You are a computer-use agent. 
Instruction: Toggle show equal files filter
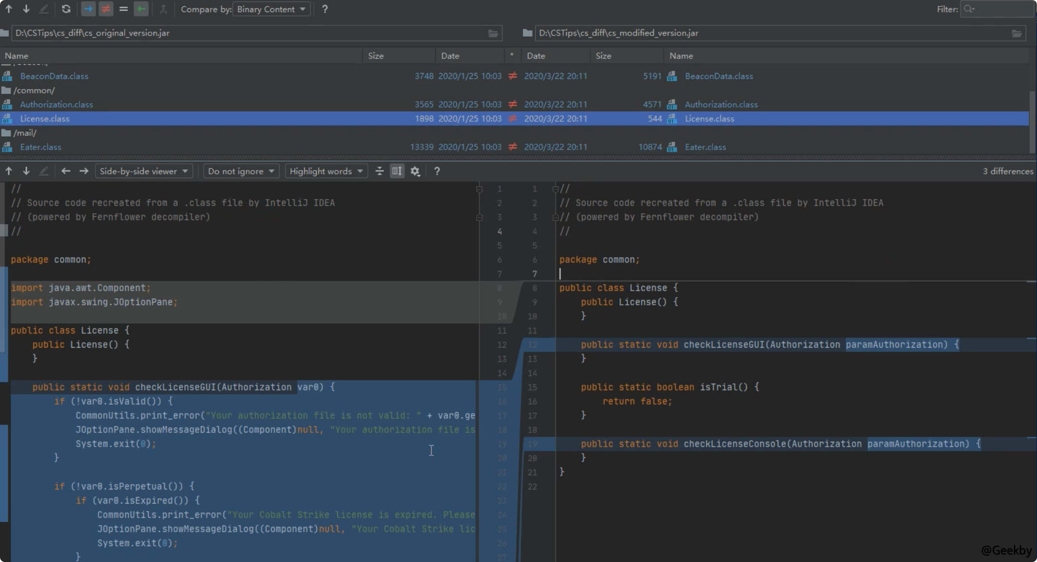[x=123, y=9]
